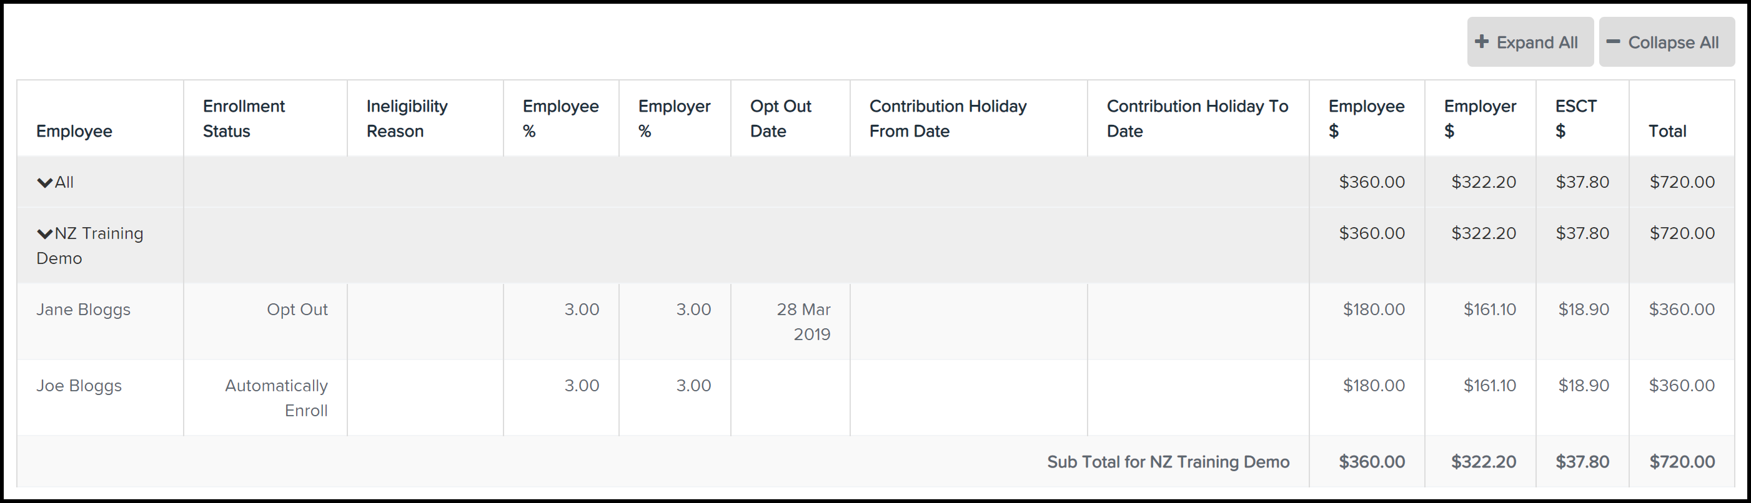Click the ESCT $ column header
Viewport: 1751px width, 503px height.
tap(1575, 118)
